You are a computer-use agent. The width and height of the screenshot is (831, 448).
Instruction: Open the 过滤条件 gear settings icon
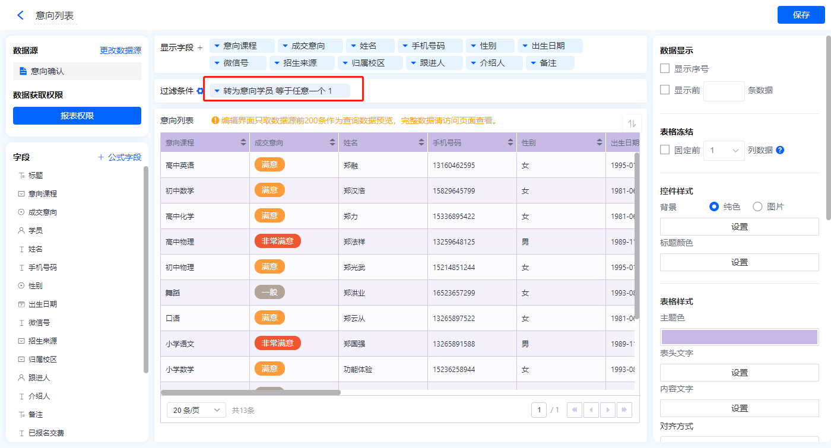[x=200, y=91]
